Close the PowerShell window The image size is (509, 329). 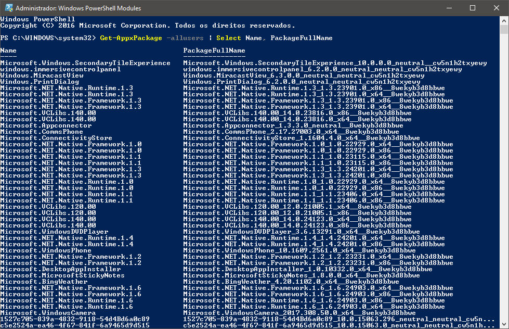tap(497, 8)
